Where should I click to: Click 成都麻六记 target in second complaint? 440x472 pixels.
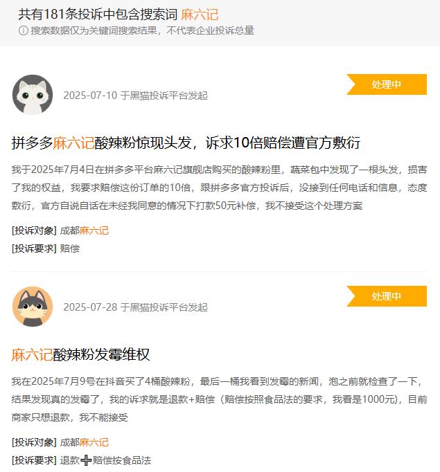pos(85,442)
